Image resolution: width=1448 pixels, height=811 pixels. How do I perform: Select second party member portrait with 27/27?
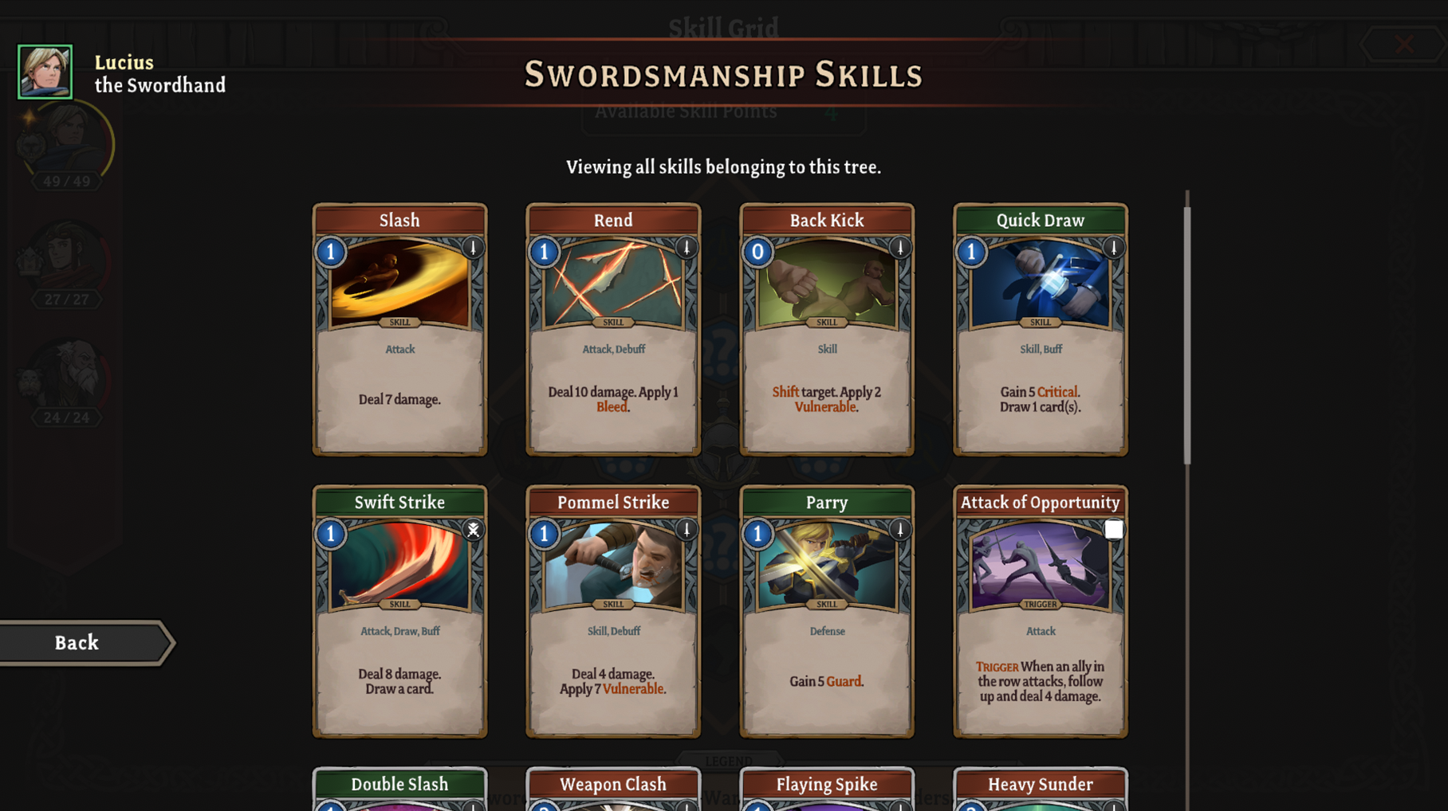tap(67, 259)
